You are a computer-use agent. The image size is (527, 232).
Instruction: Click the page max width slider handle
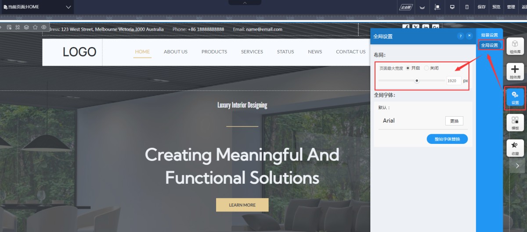417,81
